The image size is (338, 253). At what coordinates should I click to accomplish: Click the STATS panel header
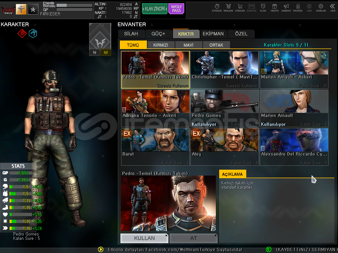point(18,166)
